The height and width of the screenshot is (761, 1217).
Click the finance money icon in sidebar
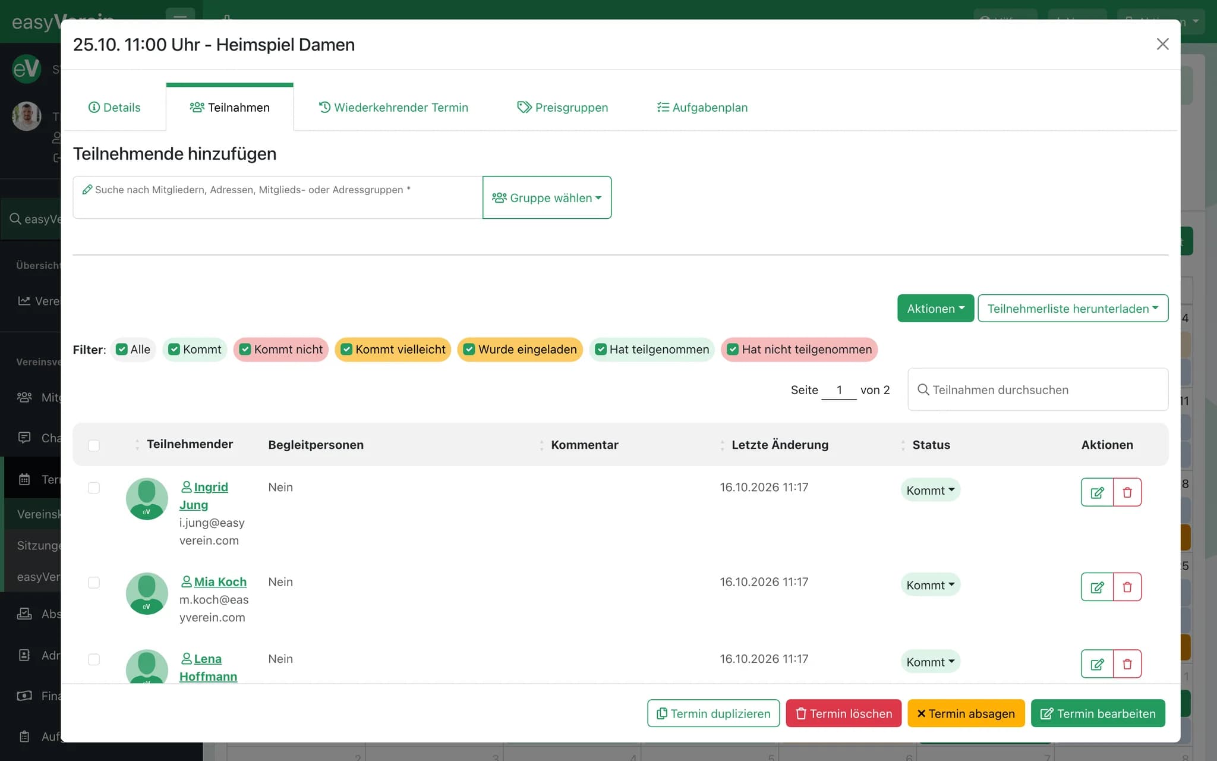[x=24, y=696]
